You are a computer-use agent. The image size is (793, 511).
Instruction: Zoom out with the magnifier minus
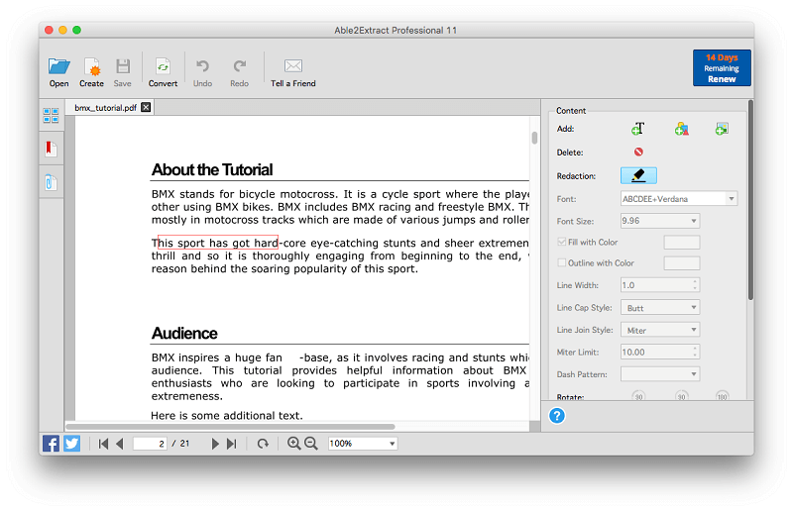(311, 444)
